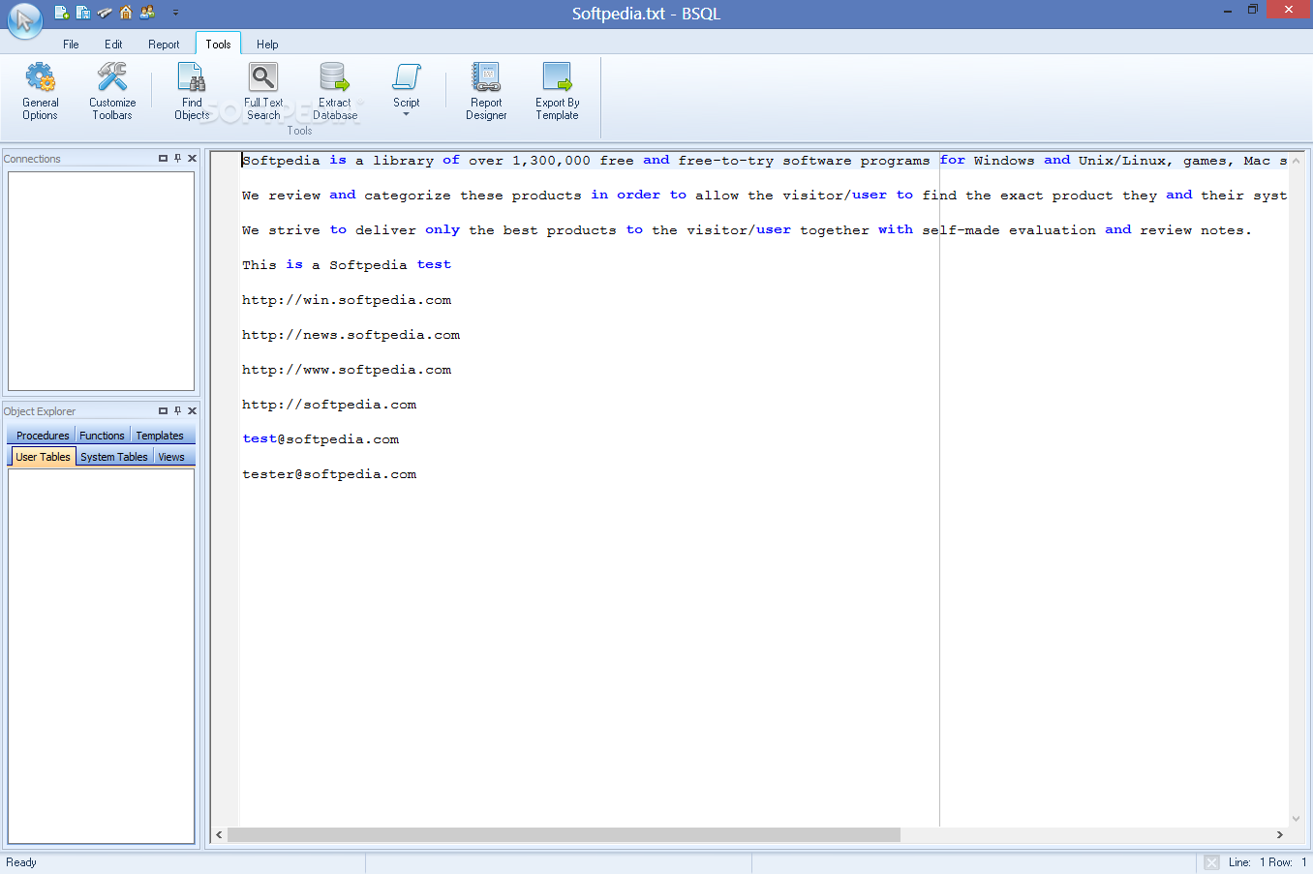Open Customize Toolbars
Image resolution: width=1313 pixels, height=874 pixels.
click(x=112, y=91)
